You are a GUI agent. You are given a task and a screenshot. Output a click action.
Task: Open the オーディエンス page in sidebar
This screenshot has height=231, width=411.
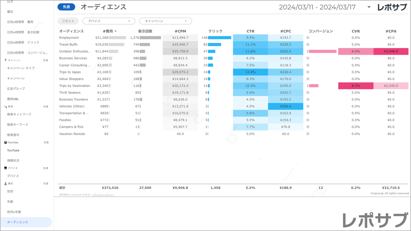click(x=18, y=222)
